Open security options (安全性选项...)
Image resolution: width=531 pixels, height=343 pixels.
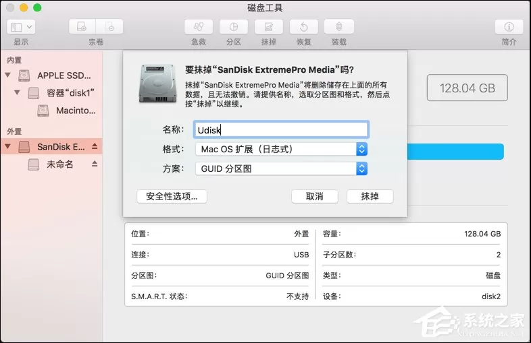point(172,196)
